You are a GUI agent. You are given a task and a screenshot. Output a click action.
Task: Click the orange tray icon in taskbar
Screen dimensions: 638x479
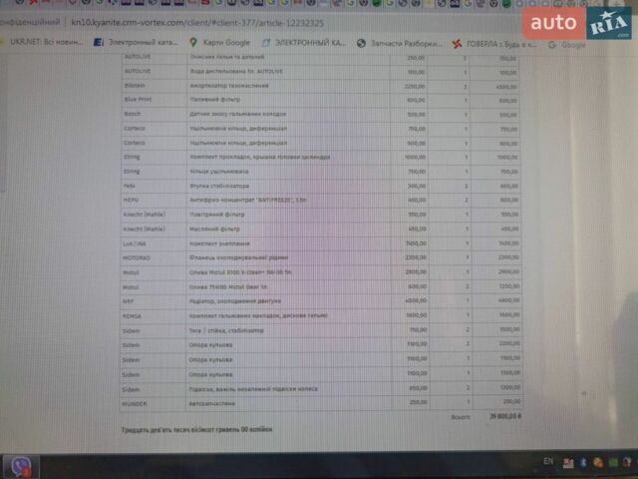[x=598, y=463]
